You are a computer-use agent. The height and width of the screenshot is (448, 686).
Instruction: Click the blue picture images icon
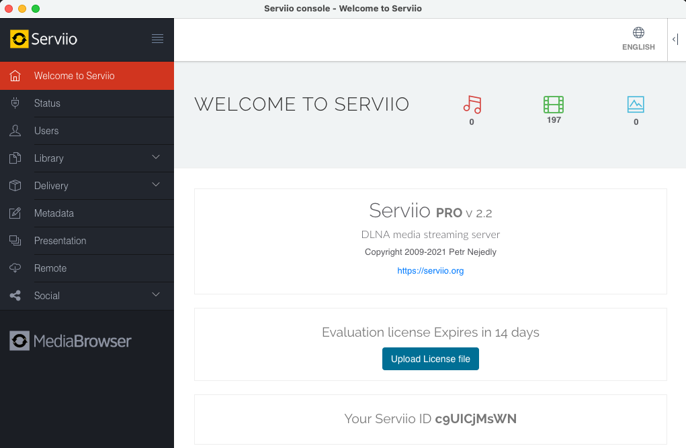click(636, 105)
